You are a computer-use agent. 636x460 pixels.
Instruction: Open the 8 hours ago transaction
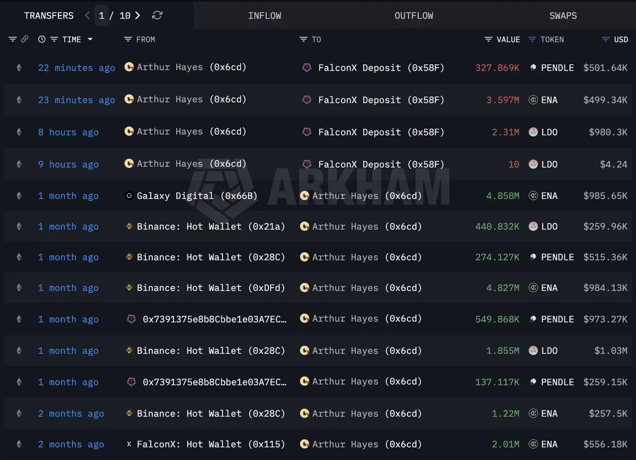tap(68, 132)
